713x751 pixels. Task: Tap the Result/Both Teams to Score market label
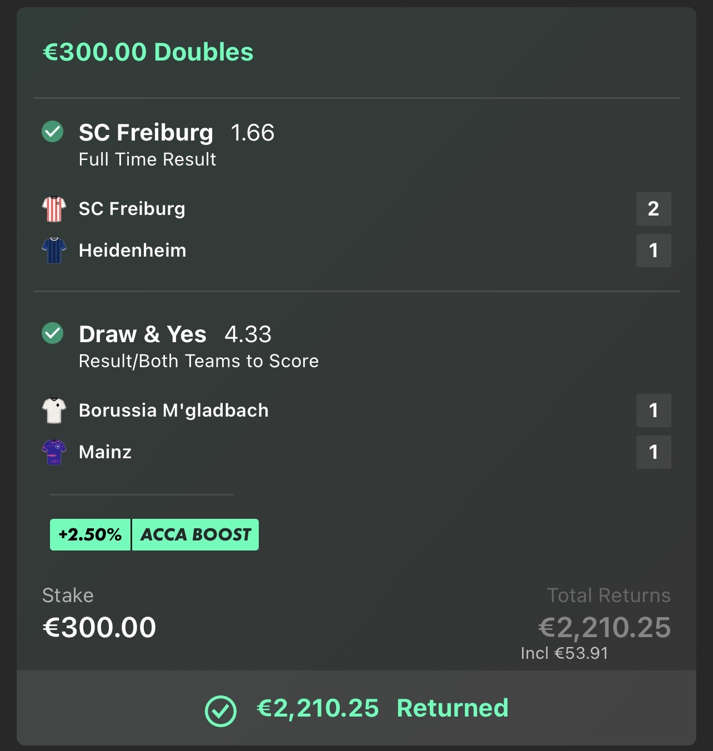click(x=198, y=361)
